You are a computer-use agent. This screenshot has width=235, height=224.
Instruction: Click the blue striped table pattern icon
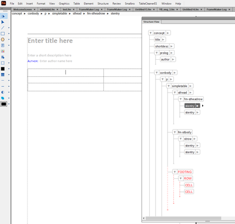pyautogui.click(x=3, y=74)
